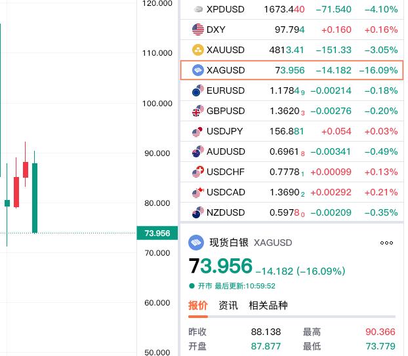
Task: Select the USDCHF symbol name
Action: point(226,172)
